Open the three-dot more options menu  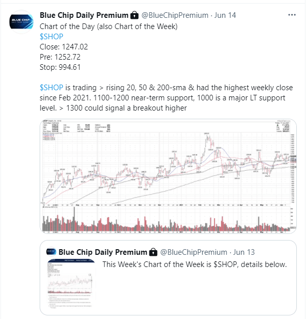coord(292,15)
